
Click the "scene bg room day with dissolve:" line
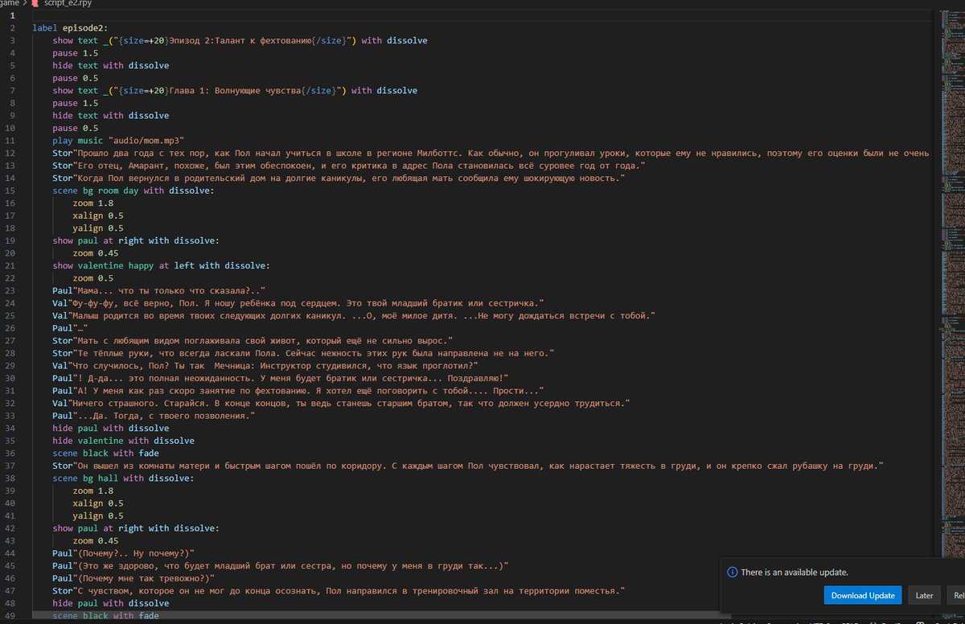click(x=134, y=191)
